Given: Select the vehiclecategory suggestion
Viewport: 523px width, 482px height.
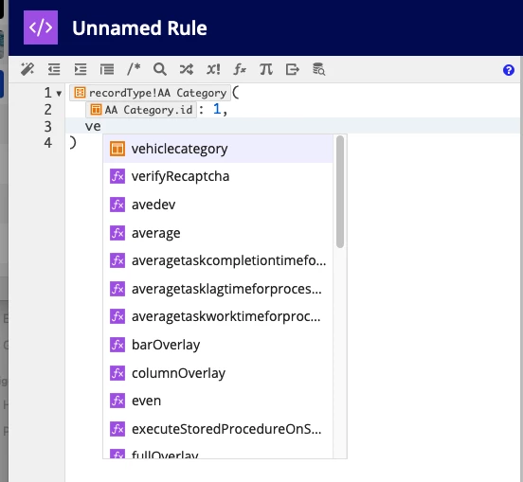Looking at the screenshot, I should (218, 149).
